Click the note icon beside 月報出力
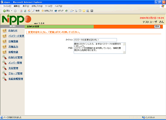Image resolution: width=166 pixels, height=120 pixels. coord(4,47)
